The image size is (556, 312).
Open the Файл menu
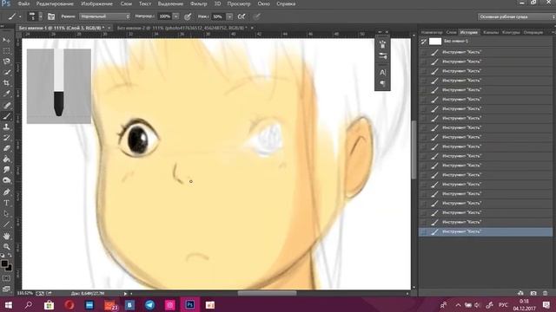pos(23,3)
